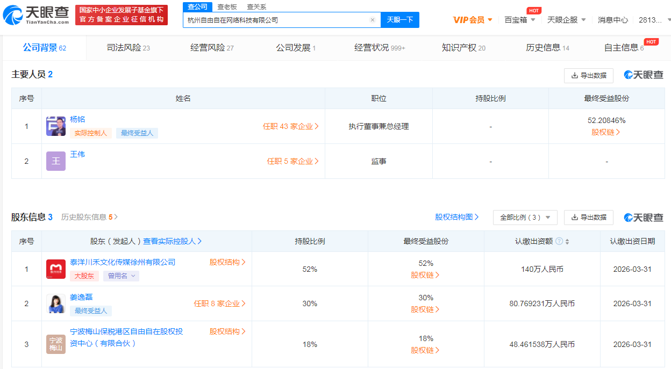Switch to the 经营风险 tab
671x369 pixels.
coord(212,48)
